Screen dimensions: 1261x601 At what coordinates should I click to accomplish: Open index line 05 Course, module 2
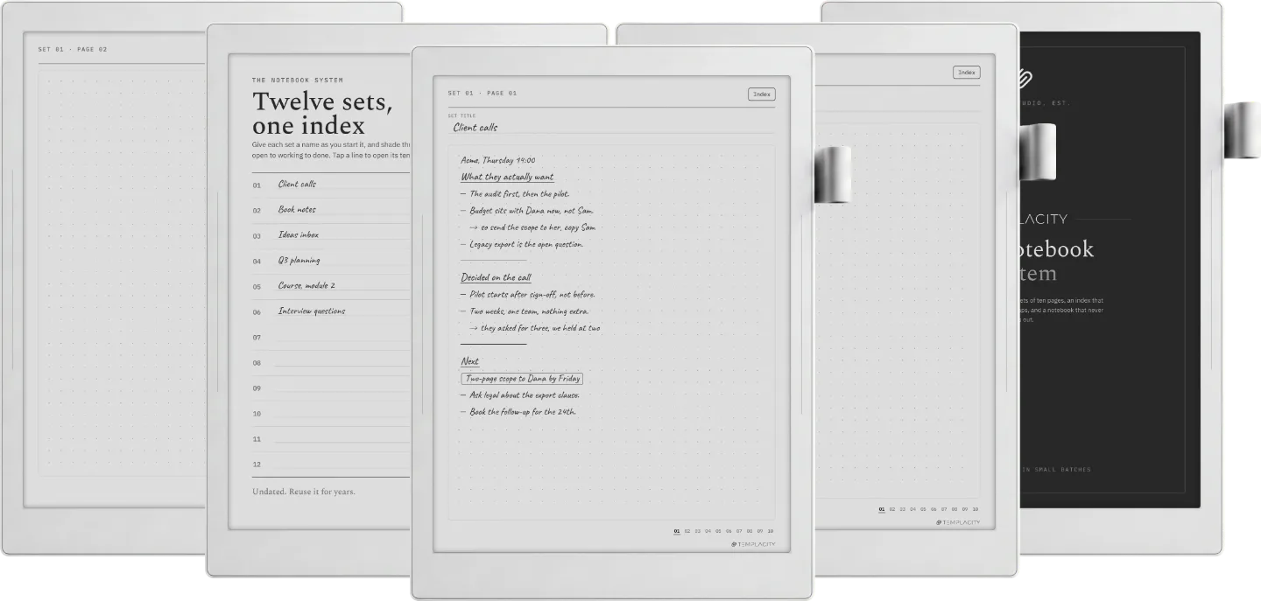click(x=331, y=286)
